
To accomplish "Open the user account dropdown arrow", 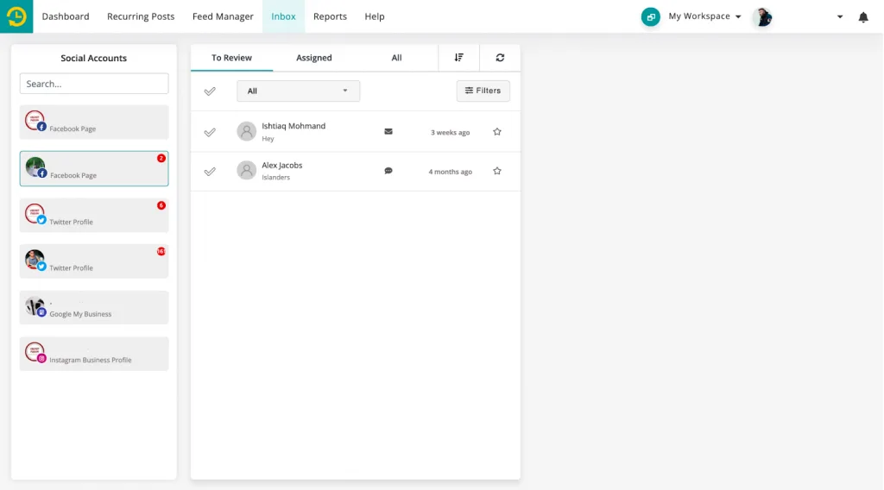I will click(x=840, y=17).
